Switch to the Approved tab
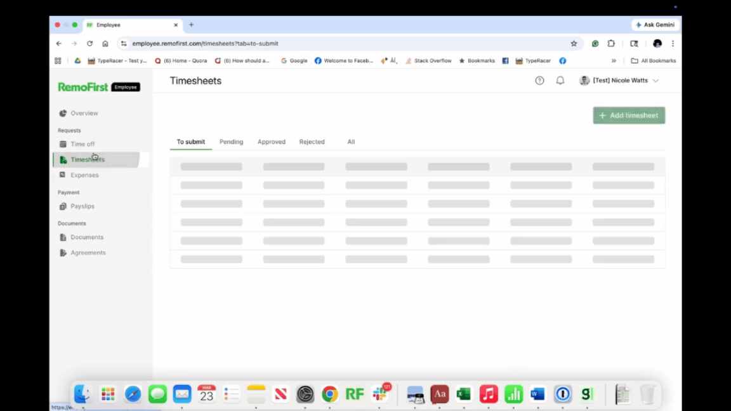 tap(272, 141)
